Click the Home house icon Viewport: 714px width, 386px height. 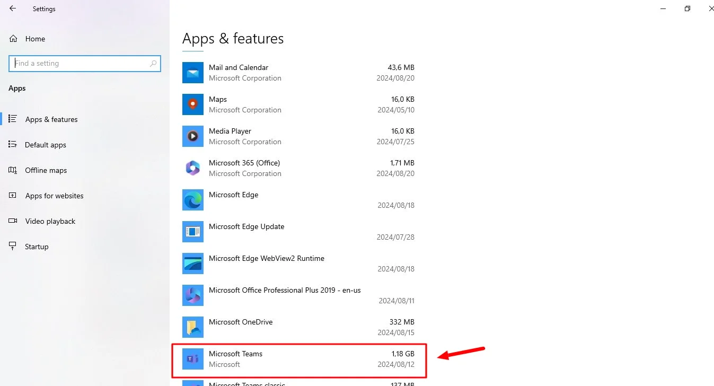(x=13, y=39)
